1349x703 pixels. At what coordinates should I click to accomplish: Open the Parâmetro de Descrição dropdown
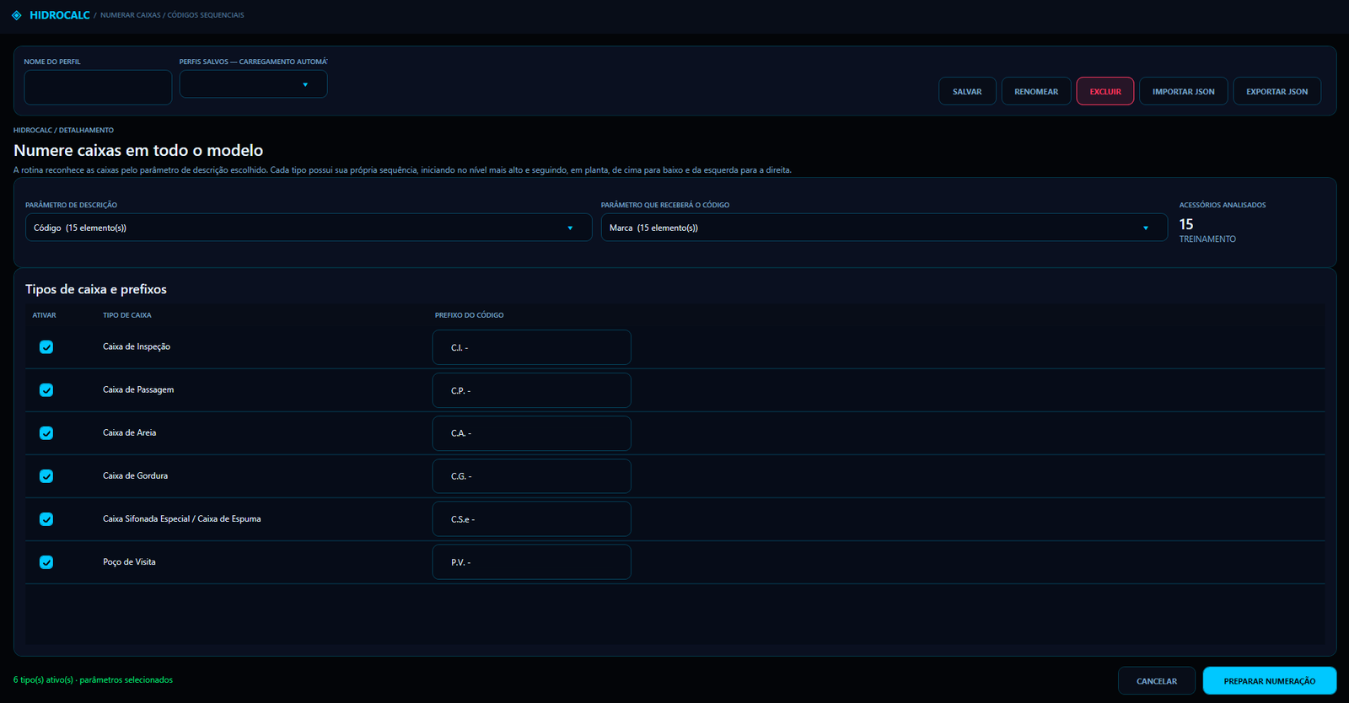[x=309, y=228]
